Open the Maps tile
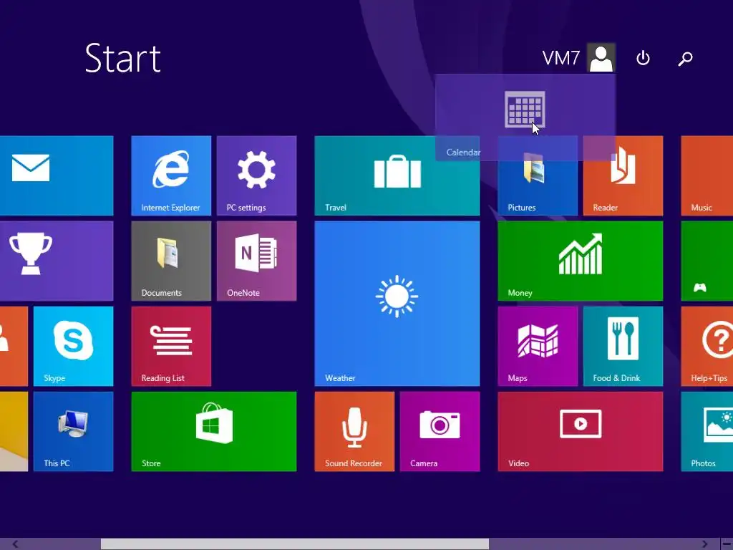 click(x=538, y=346)
